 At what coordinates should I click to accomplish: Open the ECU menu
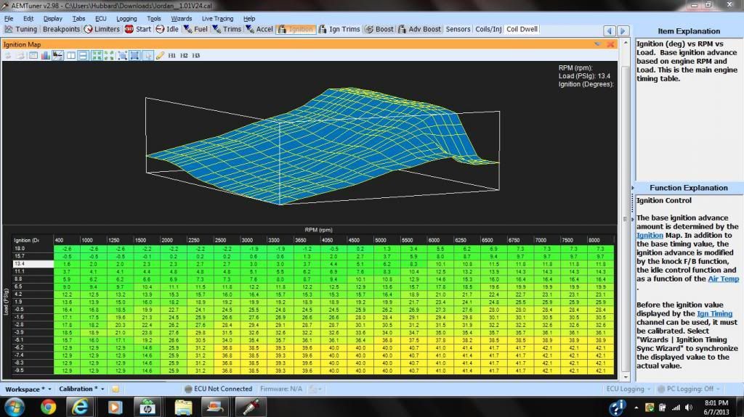click(100, 18)
